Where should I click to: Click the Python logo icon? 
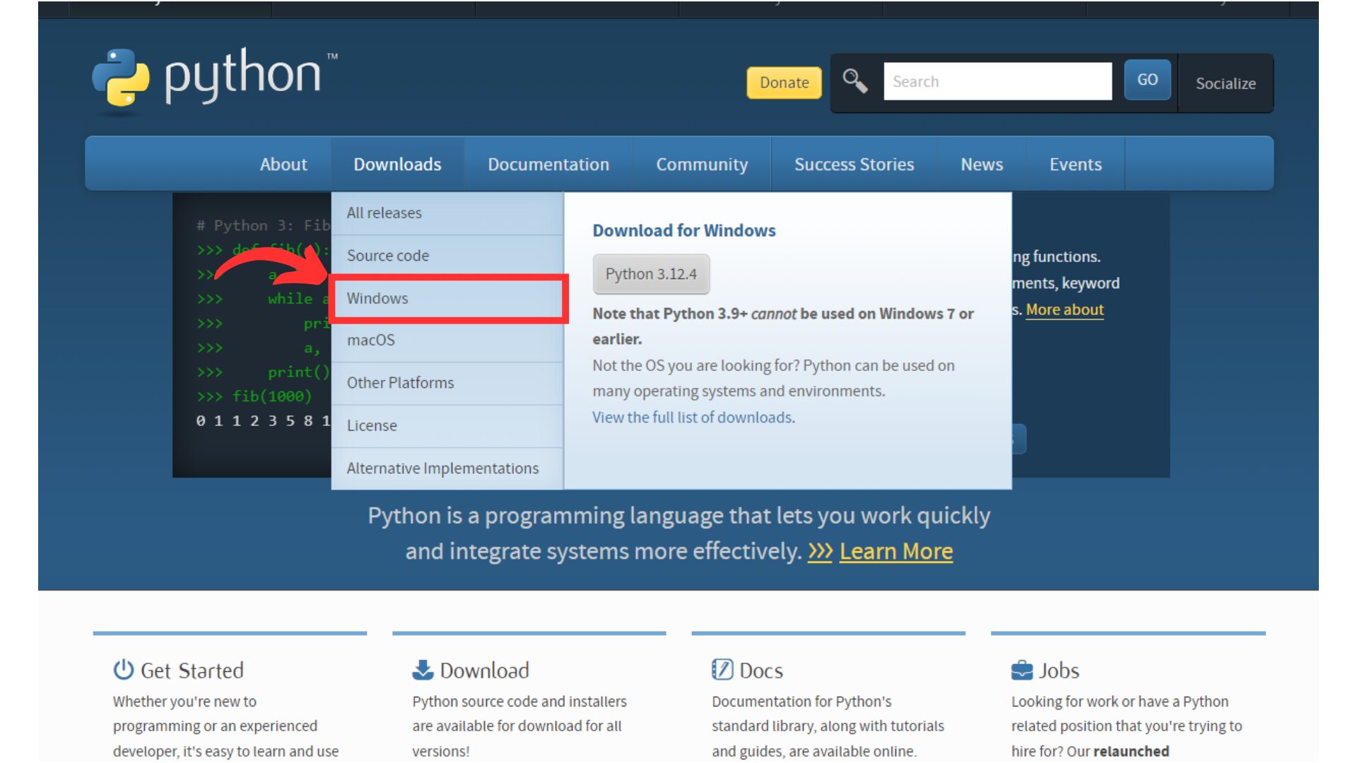121,79
